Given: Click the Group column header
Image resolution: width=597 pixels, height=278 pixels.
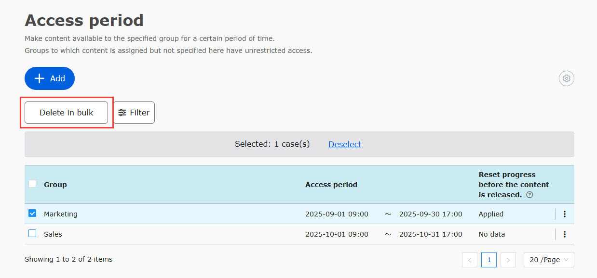Looking at the screenshot, I should 55,185.
